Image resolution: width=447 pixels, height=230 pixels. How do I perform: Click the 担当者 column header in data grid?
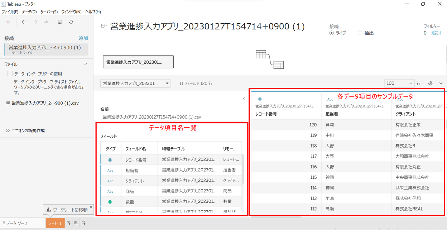[356, 106]
